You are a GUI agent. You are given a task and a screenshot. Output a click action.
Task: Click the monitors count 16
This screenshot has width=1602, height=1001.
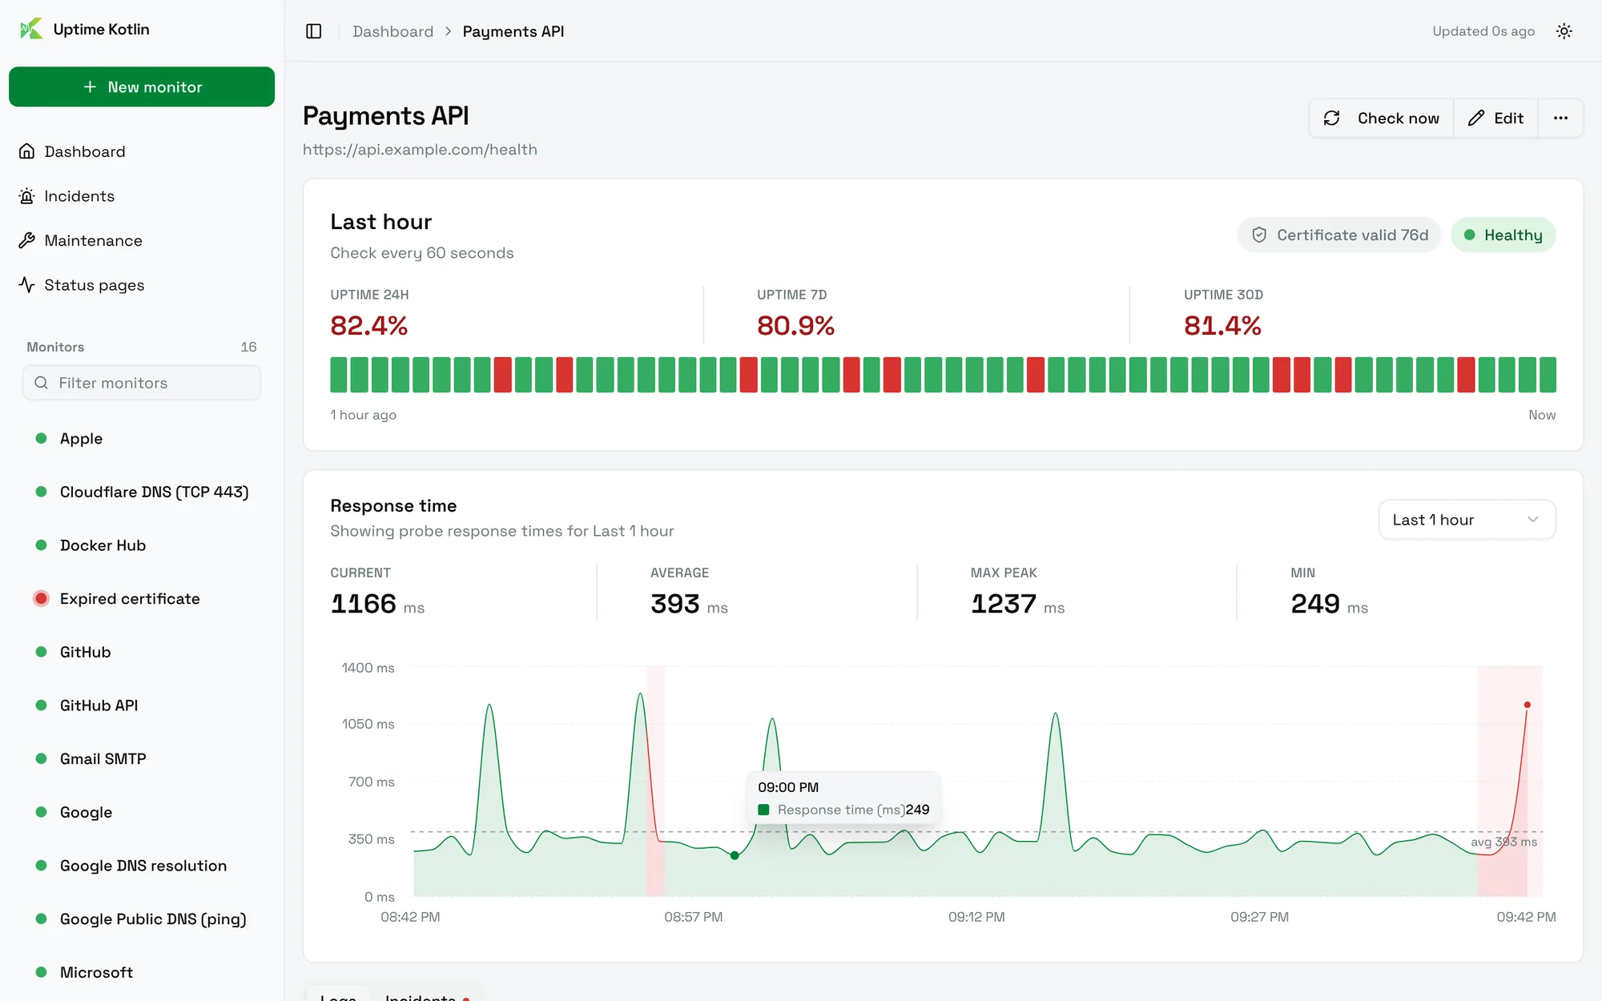click(x=248, y=347)
